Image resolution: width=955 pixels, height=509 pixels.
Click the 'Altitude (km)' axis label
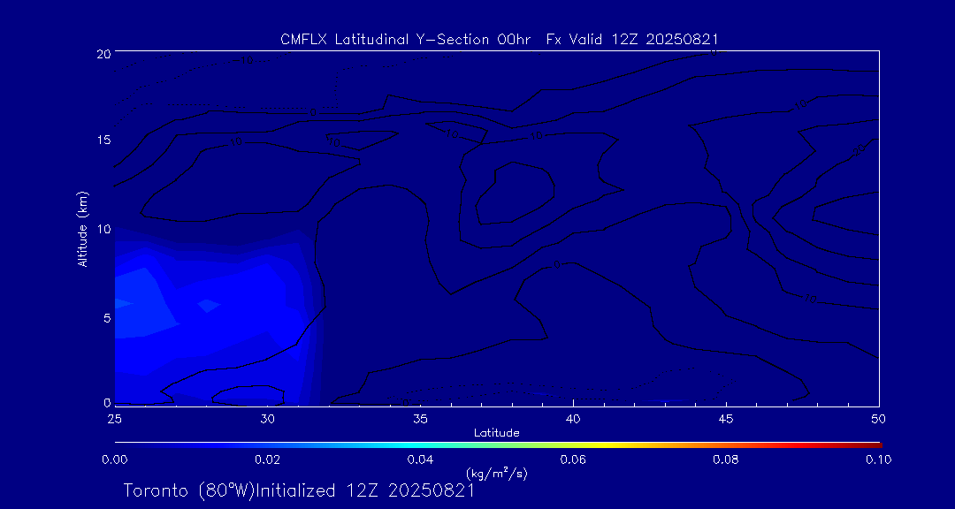82,229
